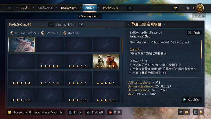Click the Přihlášen odběr download icon
This screenshot has height=119, width=211.
(12, 33)
